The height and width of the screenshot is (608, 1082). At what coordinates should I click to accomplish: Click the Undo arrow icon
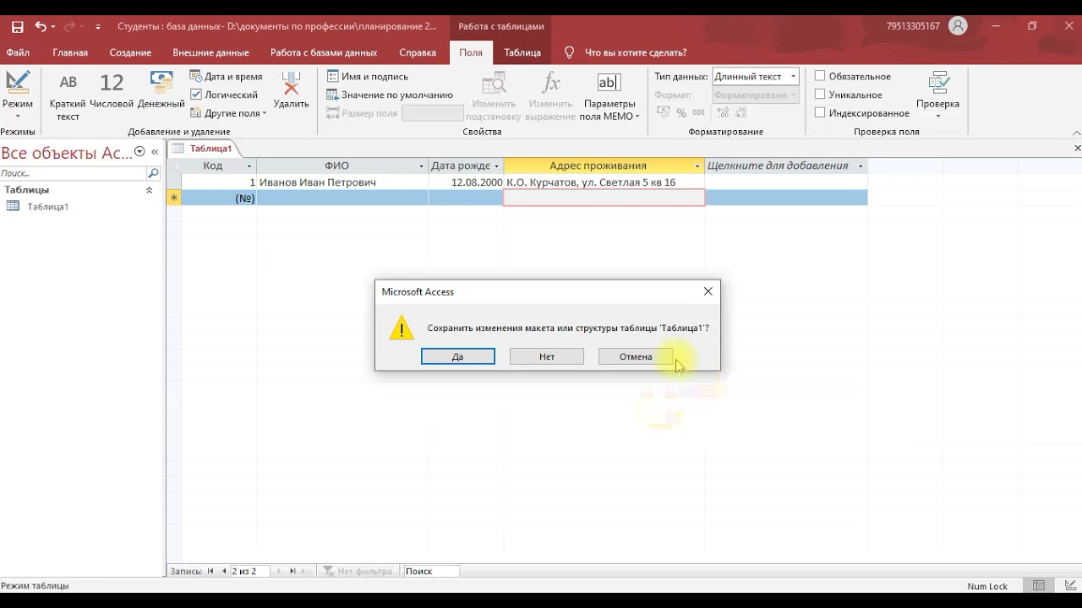point(41,26)
